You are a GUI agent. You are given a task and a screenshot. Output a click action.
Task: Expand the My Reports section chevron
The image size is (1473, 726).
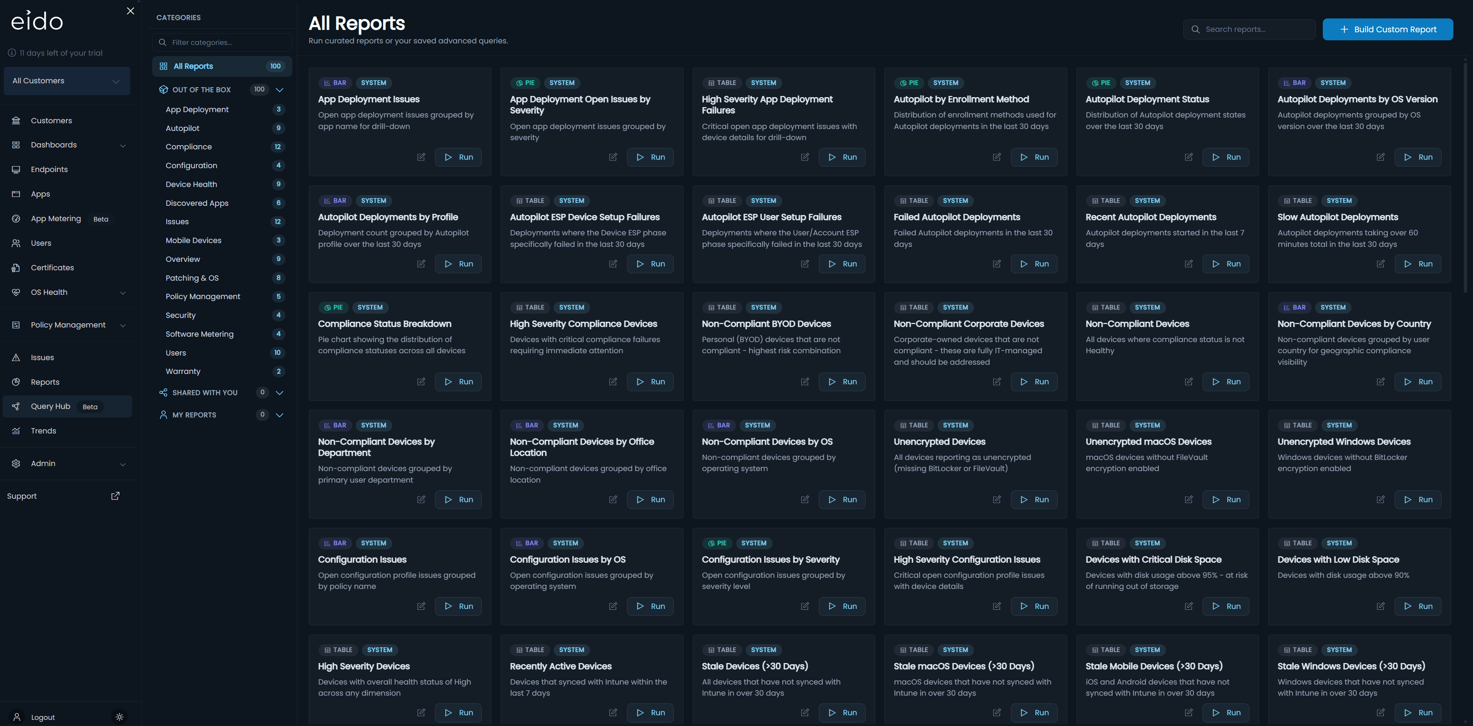[x=280, y=415]
